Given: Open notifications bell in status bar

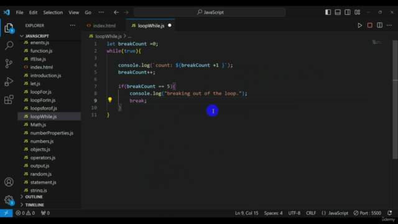Looking at the screenshot, I should pyautogui.click(x=390, y=213).
